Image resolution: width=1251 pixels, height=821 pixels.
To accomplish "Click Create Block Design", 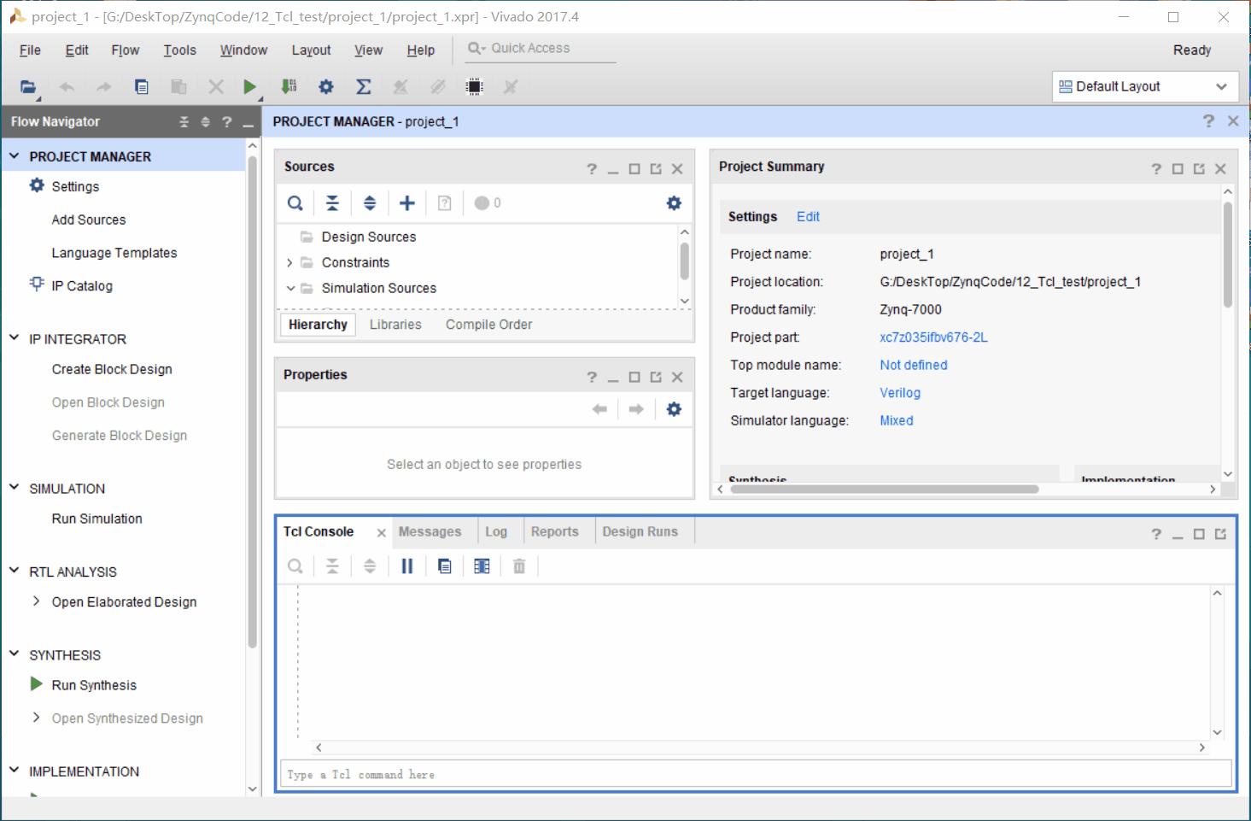I will pyautogui.click(x=112, y=369).
